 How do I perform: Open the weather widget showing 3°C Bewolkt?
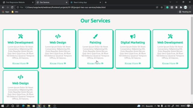click(145, 106)
